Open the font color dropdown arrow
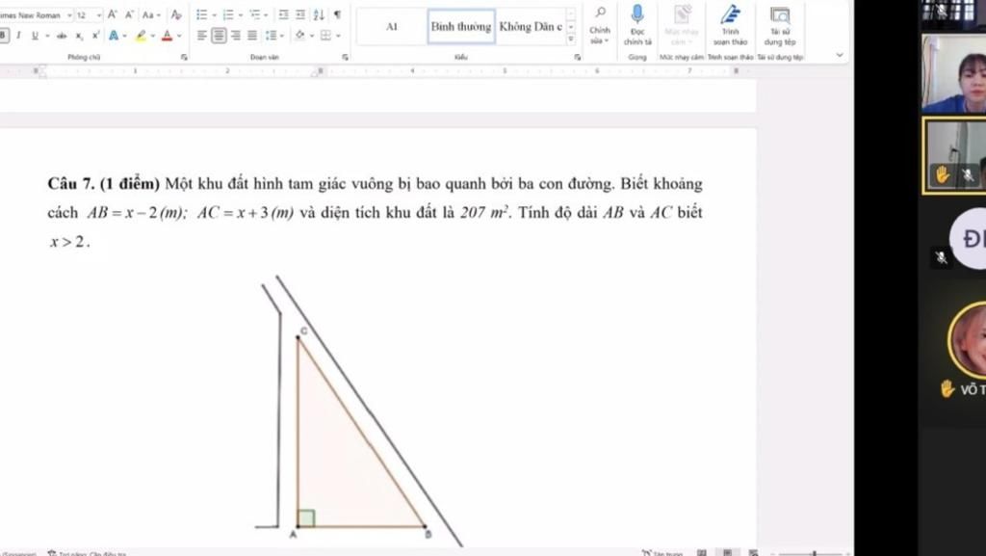 [x=179, y=36]
